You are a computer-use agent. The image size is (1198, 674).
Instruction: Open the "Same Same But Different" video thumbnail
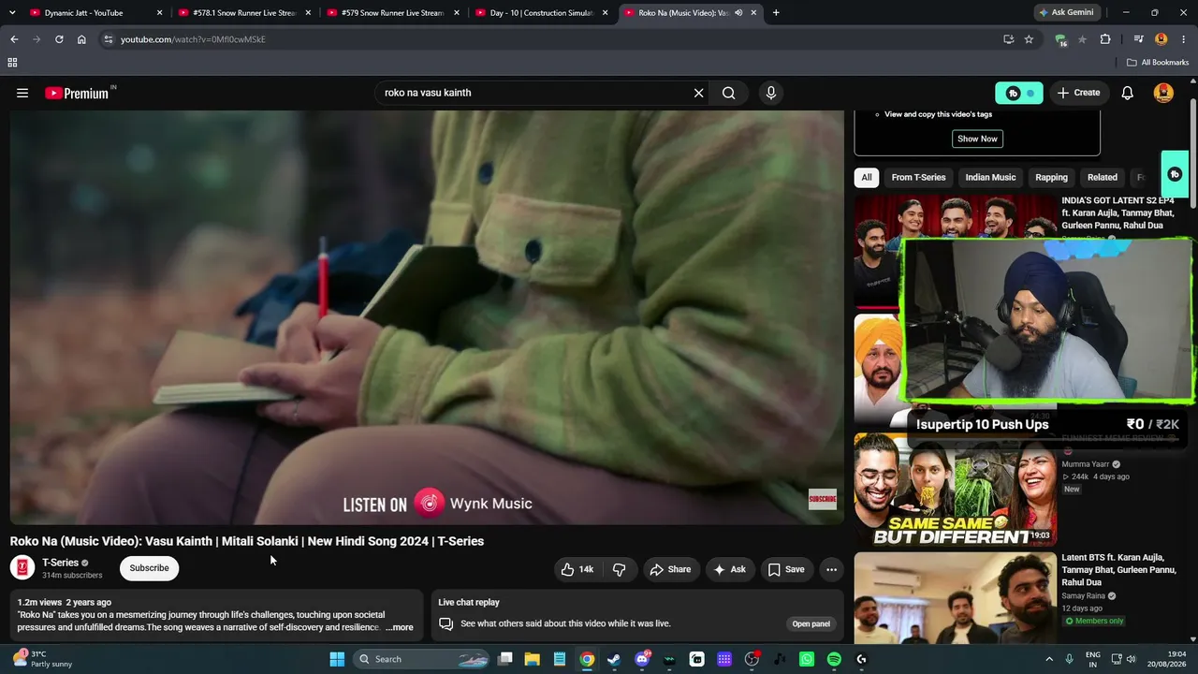pyautogui.click(x=956, y=490)
